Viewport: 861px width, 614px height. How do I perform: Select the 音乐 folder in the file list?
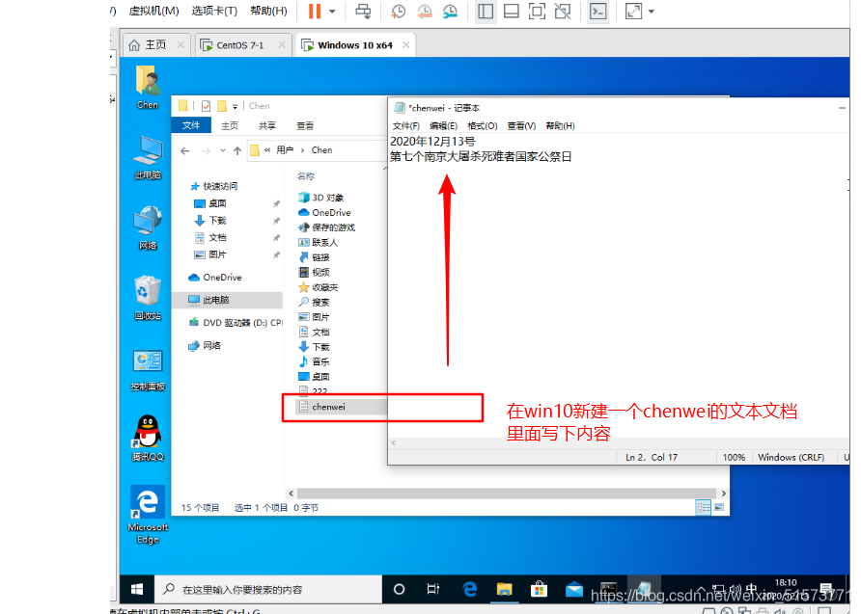(x=314, y=361)
